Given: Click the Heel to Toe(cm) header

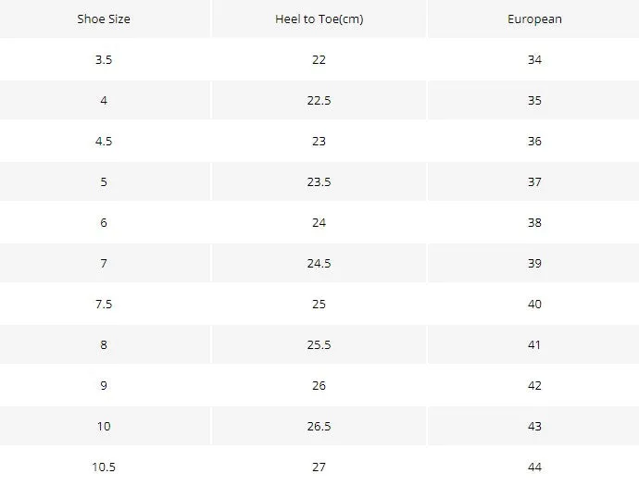Looking at the screenshot, I should point(319,19).
